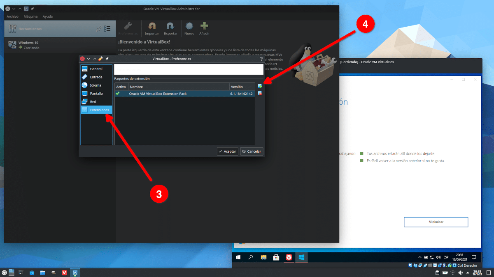Select Windows 10 virtual machine entry
The width and height of the screenshot is (494, 277).
(60, 45)
